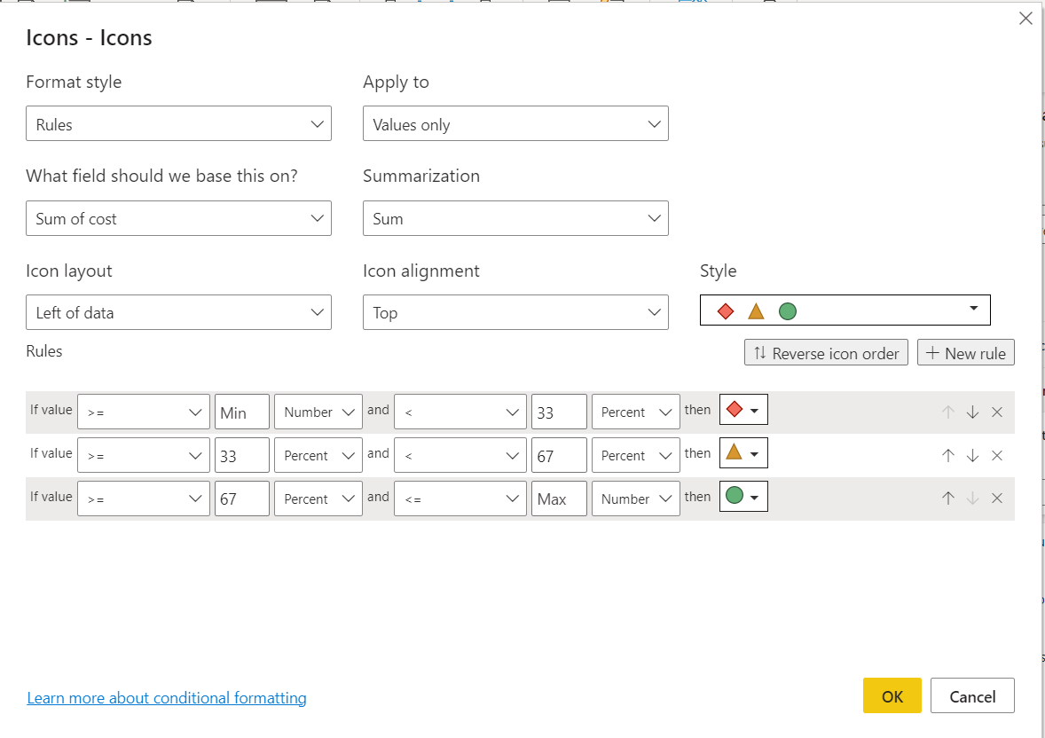
Task: Open second rule's upper Percent type dropdown
Action: pos(635,455)
